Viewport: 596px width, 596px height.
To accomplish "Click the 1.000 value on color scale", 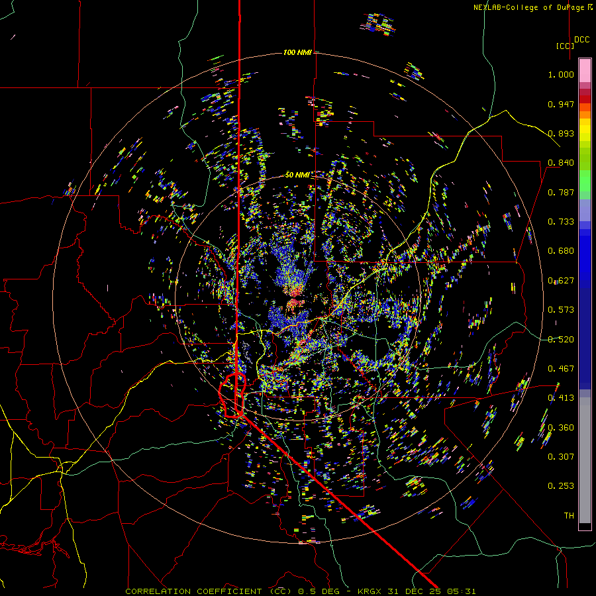I will click(561, 74).
